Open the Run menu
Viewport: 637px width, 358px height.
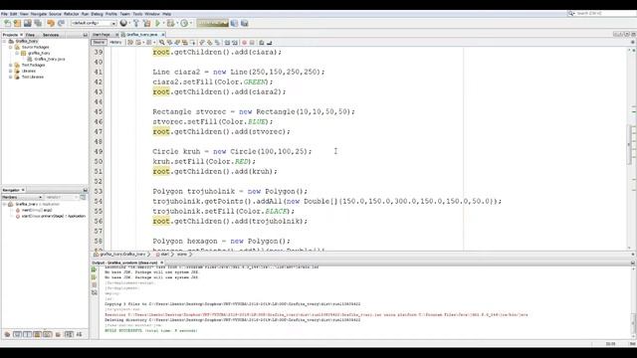[85, 14]
